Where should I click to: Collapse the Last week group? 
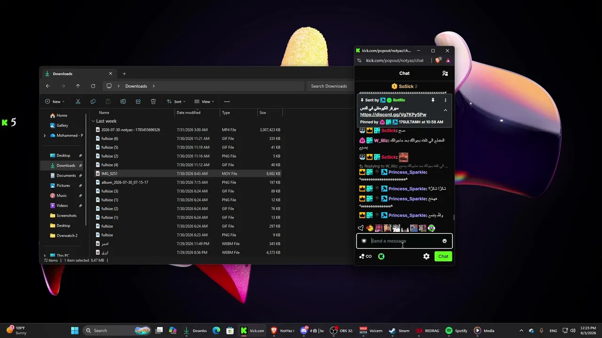tap(93, 121)
